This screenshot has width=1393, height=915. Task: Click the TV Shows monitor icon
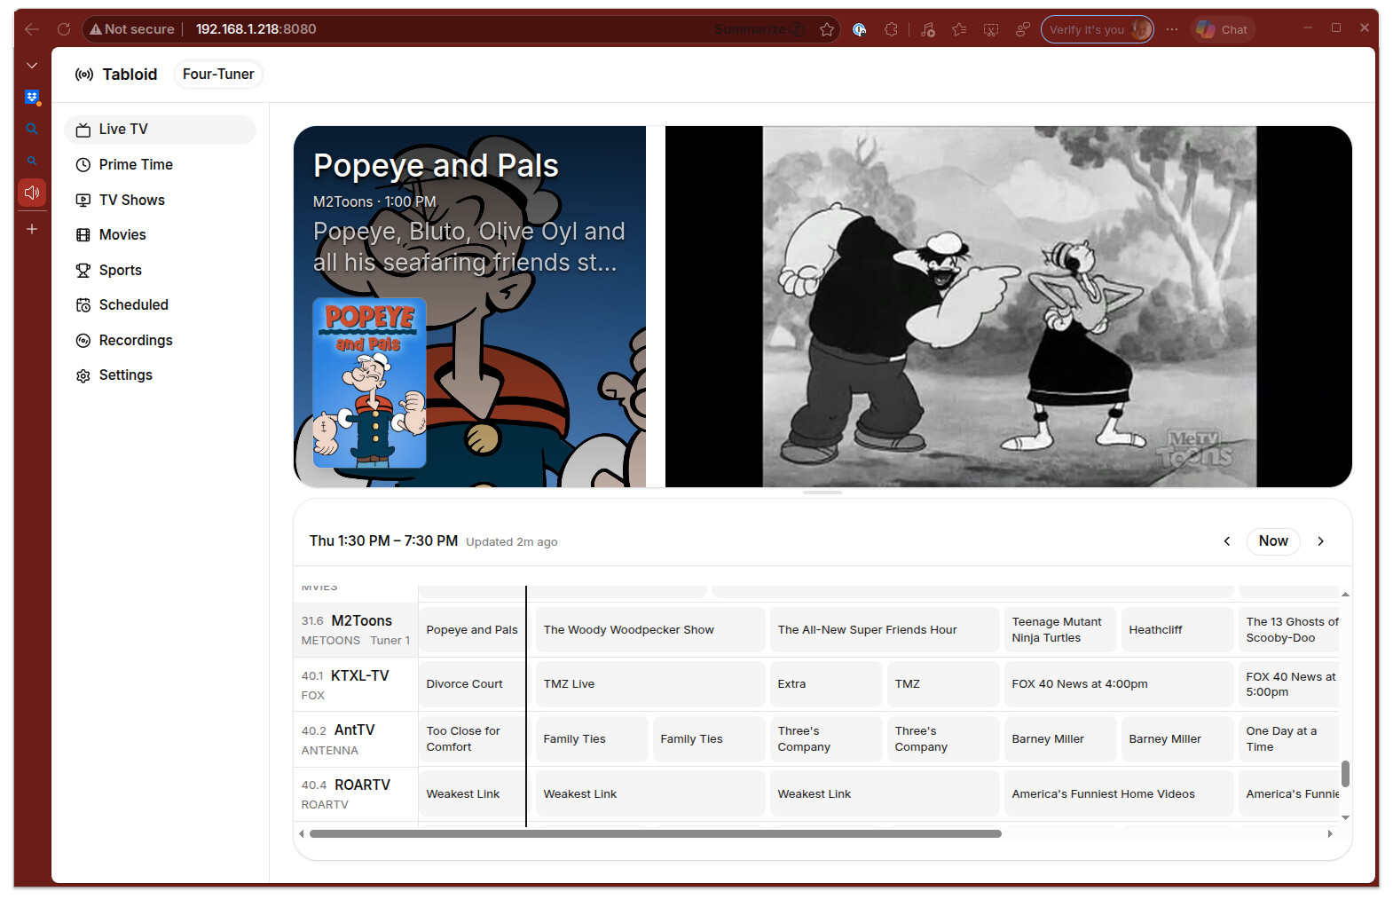(83, 201)
